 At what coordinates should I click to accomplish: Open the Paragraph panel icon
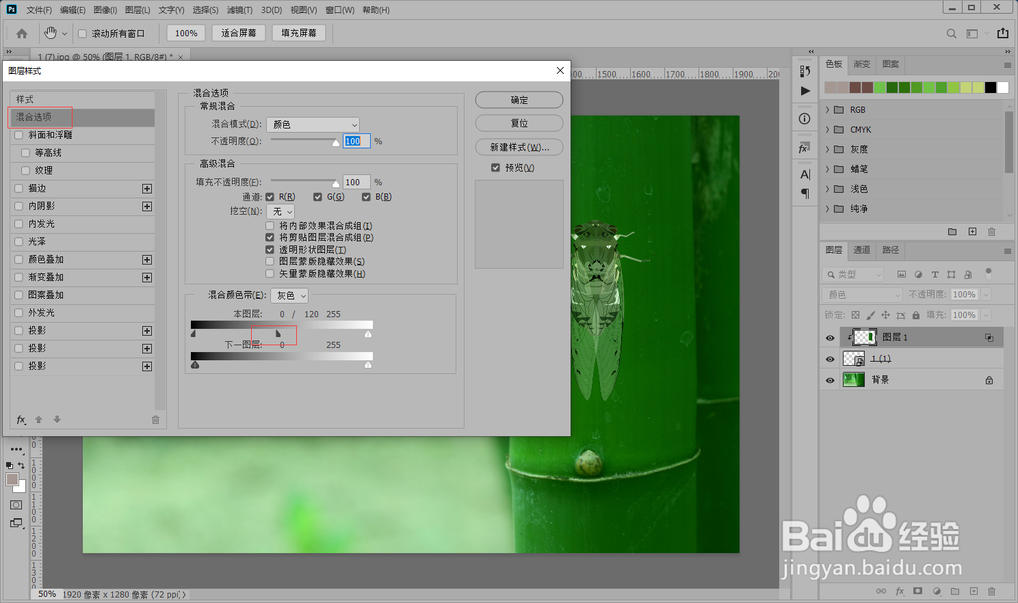pos(805,193)
